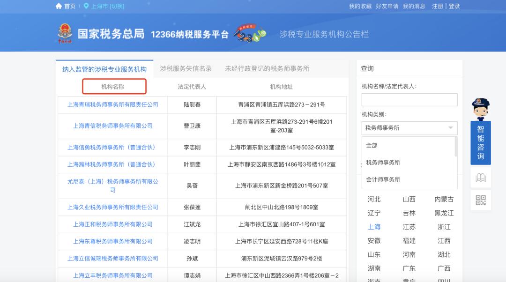Image resolution: width=506 pixels, height=282 pixels.
Task: Open 我的收藏
Action: [360, 6]
